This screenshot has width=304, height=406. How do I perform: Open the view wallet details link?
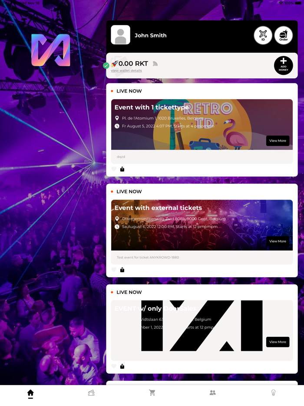pyautogui.click(x=126, y=70)
